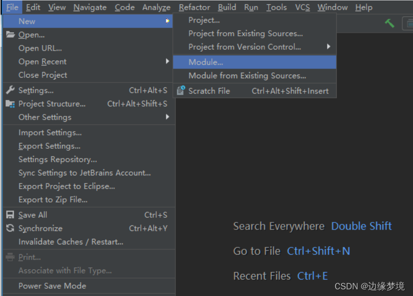Choose Project... in the New submenu
Image resolution: width=413 pixels, height=296 pixels.
[254, 20]
